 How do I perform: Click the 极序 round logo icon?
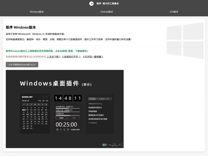click(91, 3)
